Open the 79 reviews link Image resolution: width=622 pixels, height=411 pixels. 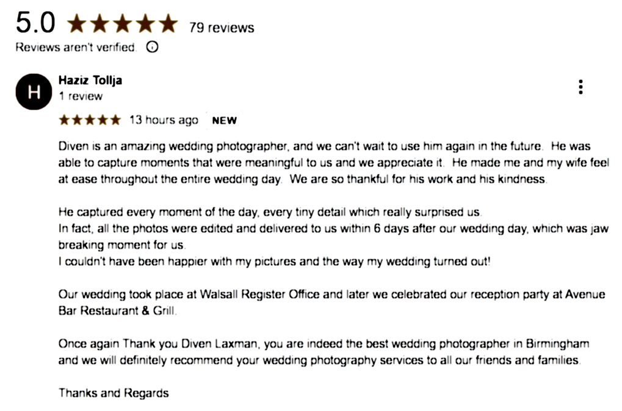pyautogui.click(x=222, y=27)
